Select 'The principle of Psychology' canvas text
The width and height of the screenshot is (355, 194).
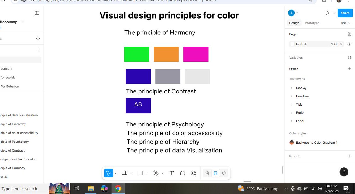(165, 124)
